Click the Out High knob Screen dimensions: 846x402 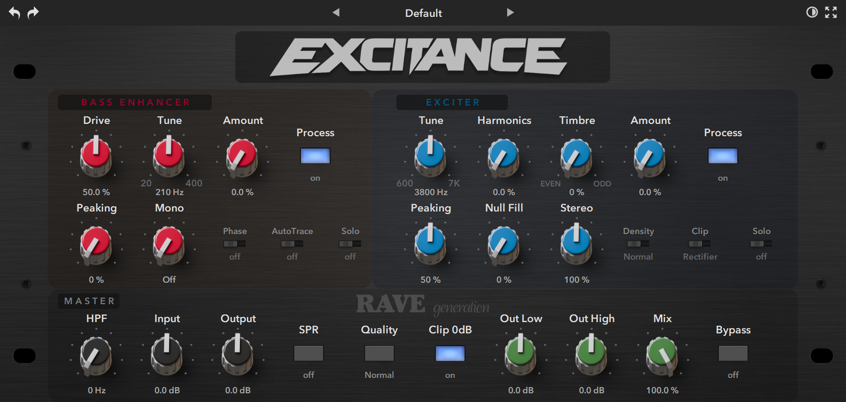coord(591,355)
